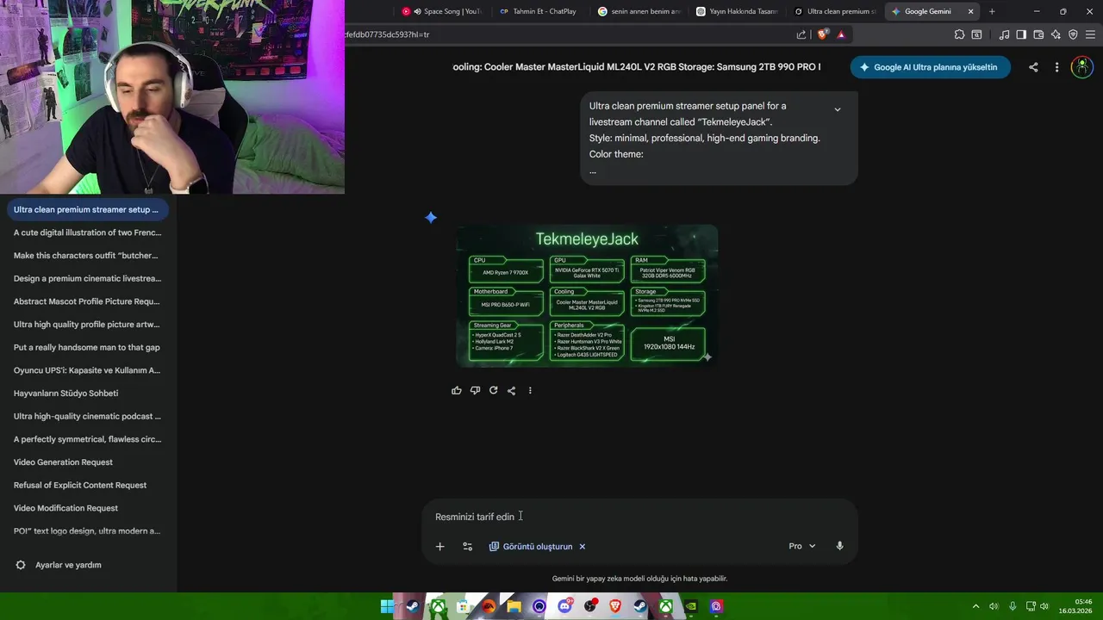
Task: Switch to Ultra clean premium browser tab
Action: tap(835, 11)
